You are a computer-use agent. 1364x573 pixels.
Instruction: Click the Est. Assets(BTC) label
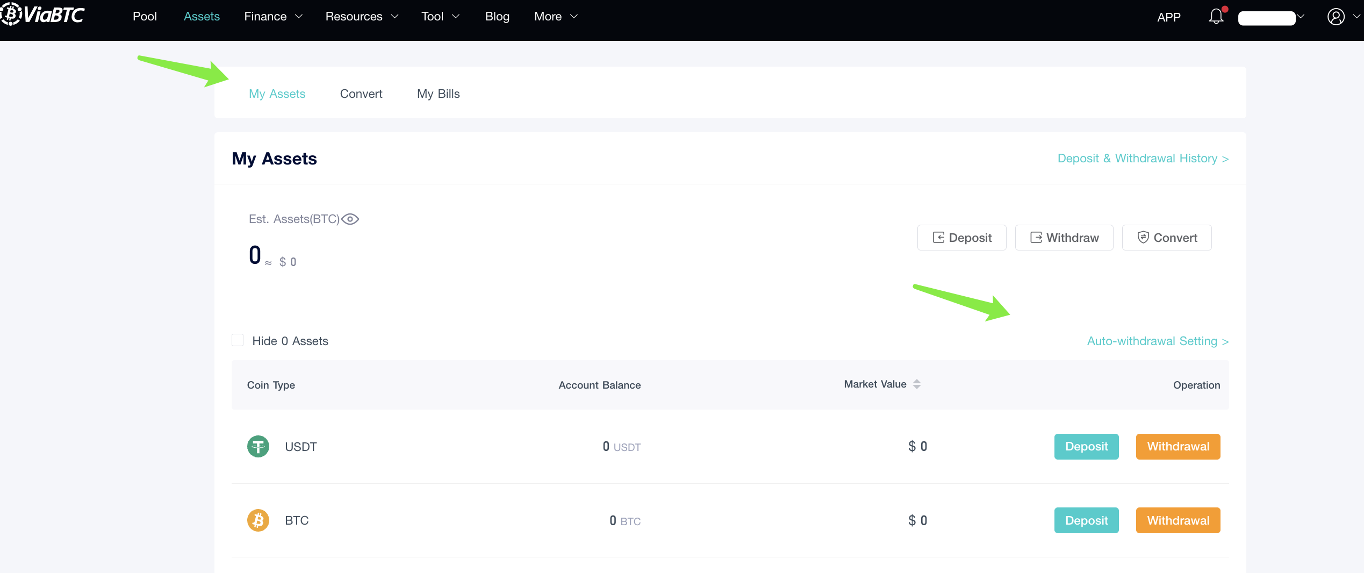pos(294,219)
